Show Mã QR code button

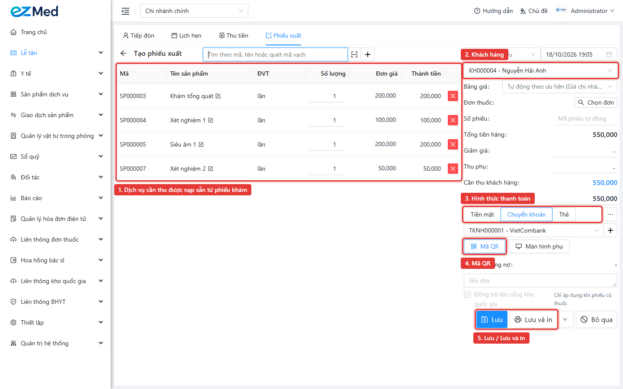(485, 246)
